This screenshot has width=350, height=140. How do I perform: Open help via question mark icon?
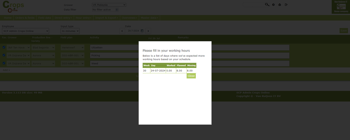[x=273, y=5]
